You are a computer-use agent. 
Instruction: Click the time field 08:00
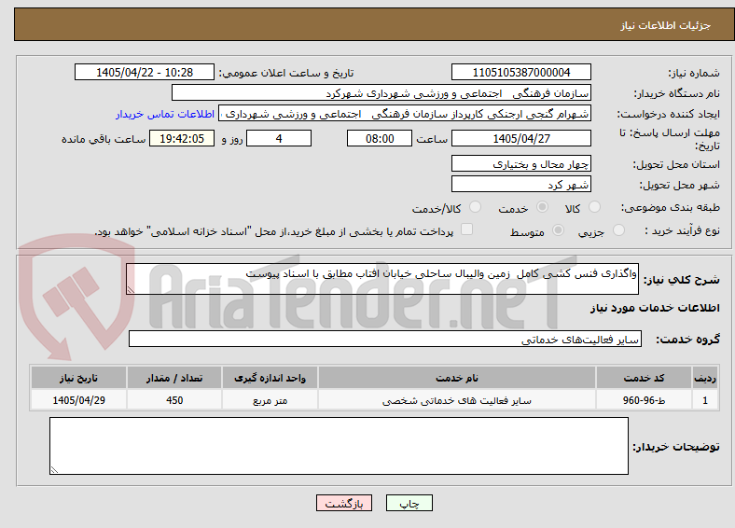[x=380, y=138]
